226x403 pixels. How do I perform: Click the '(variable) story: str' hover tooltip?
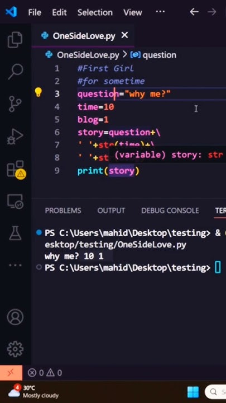coord(168,155)
